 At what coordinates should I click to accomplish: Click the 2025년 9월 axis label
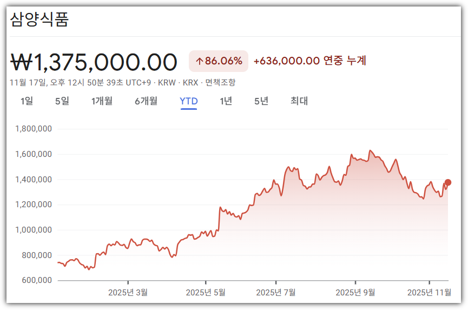click(x=355, y=292)
